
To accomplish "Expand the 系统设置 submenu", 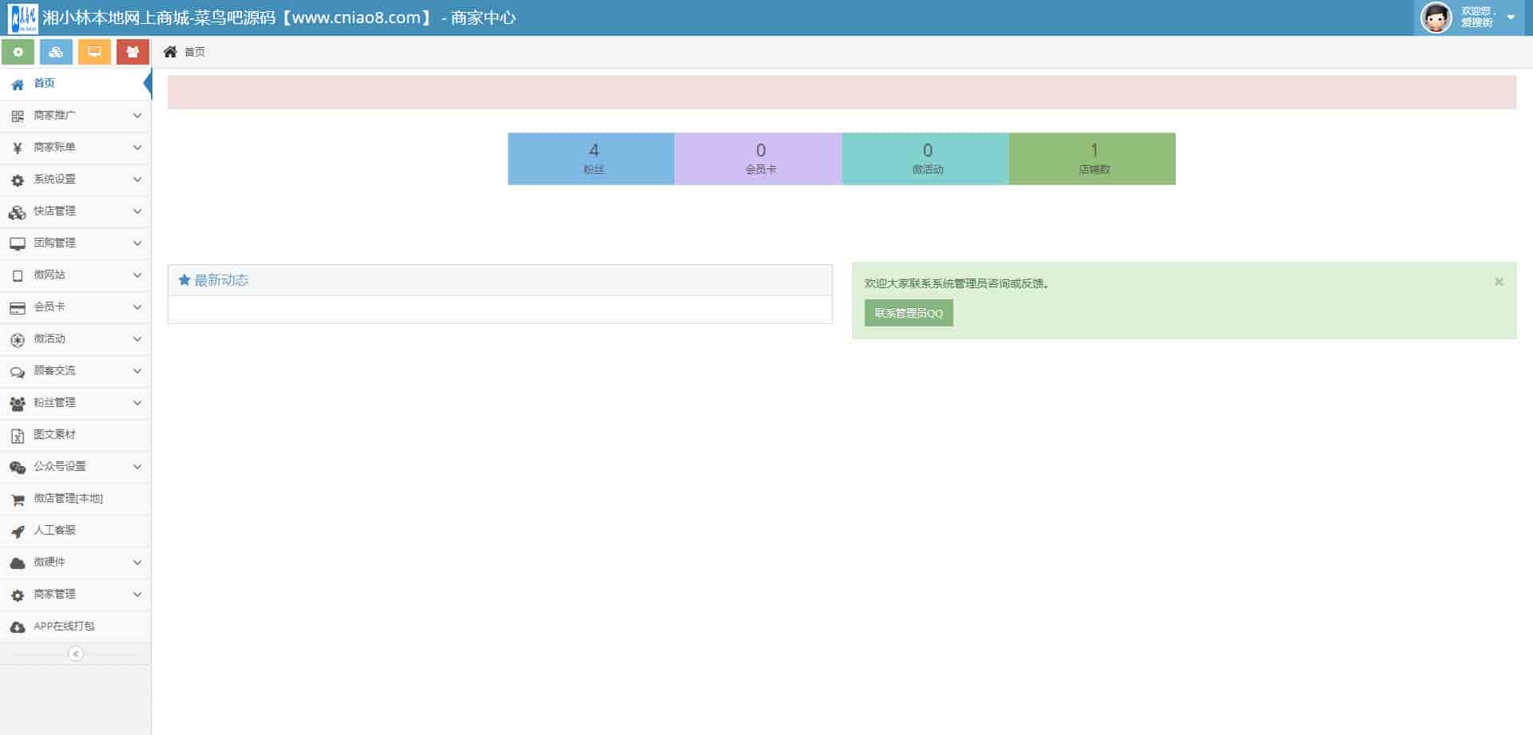I will (75, 180).
